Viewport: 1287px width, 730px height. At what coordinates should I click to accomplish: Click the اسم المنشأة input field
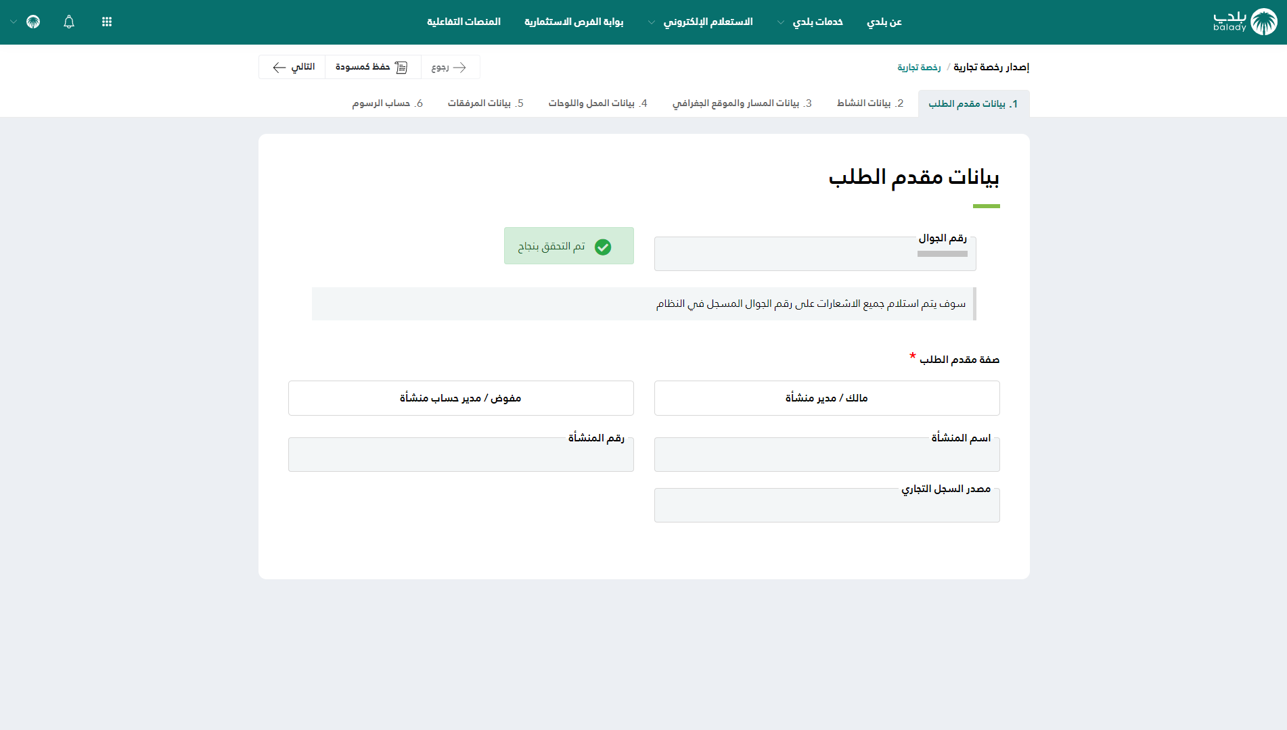[x=826, y=456]
